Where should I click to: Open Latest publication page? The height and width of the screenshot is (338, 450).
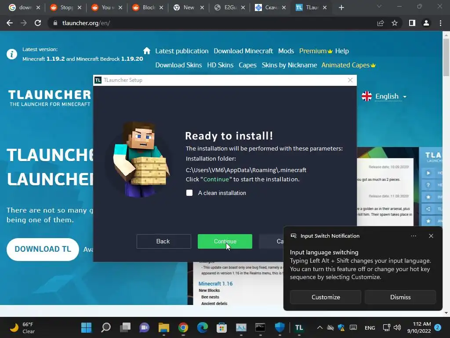pyautogui.click(x=181, y=51)
